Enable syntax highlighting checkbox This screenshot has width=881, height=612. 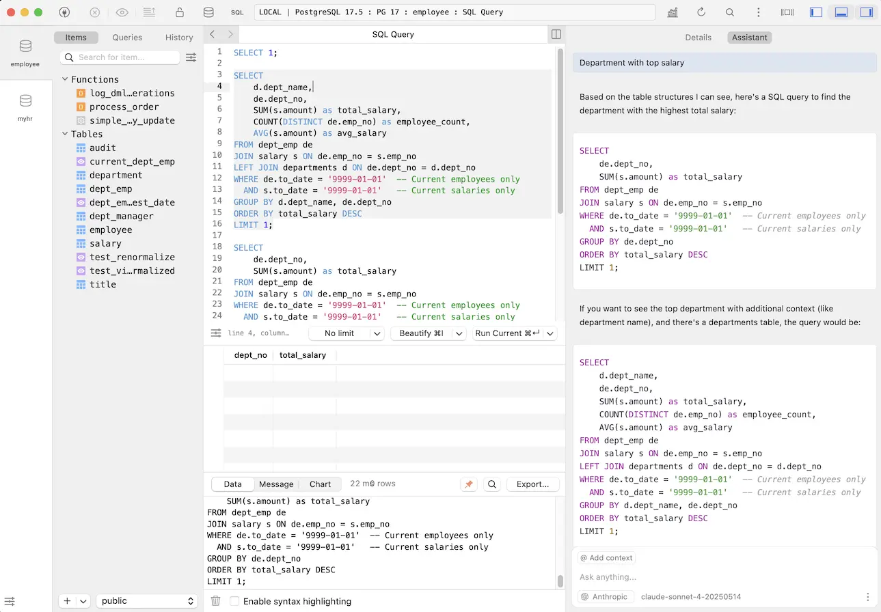click(235, 601)
